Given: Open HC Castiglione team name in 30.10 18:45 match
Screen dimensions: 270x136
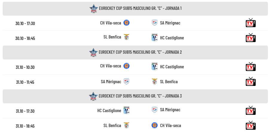Looking at the screenshot, I should [x=172, y=38].
